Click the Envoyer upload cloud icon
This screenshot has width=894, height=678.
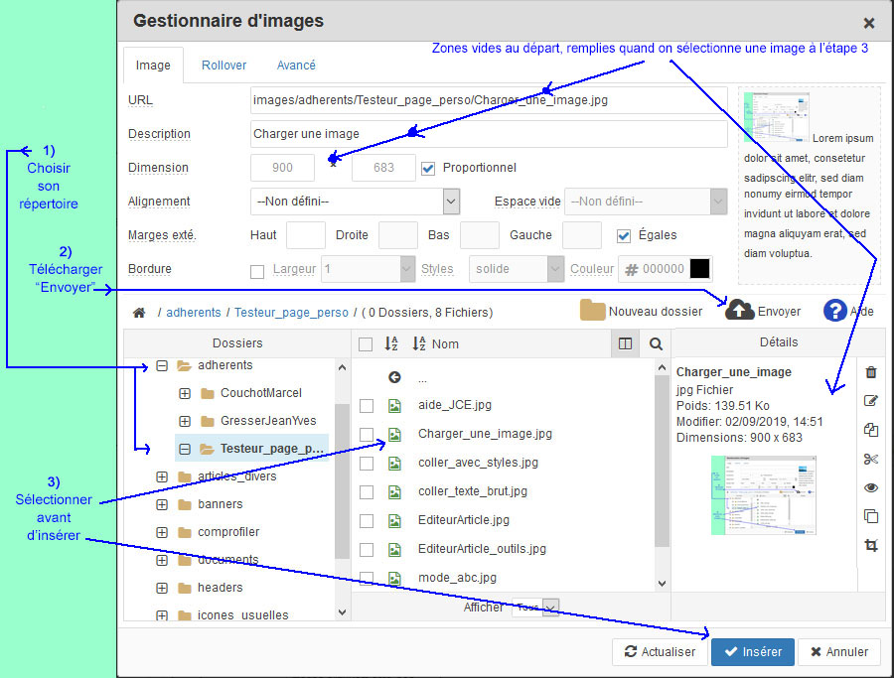(x=740, y=311)
